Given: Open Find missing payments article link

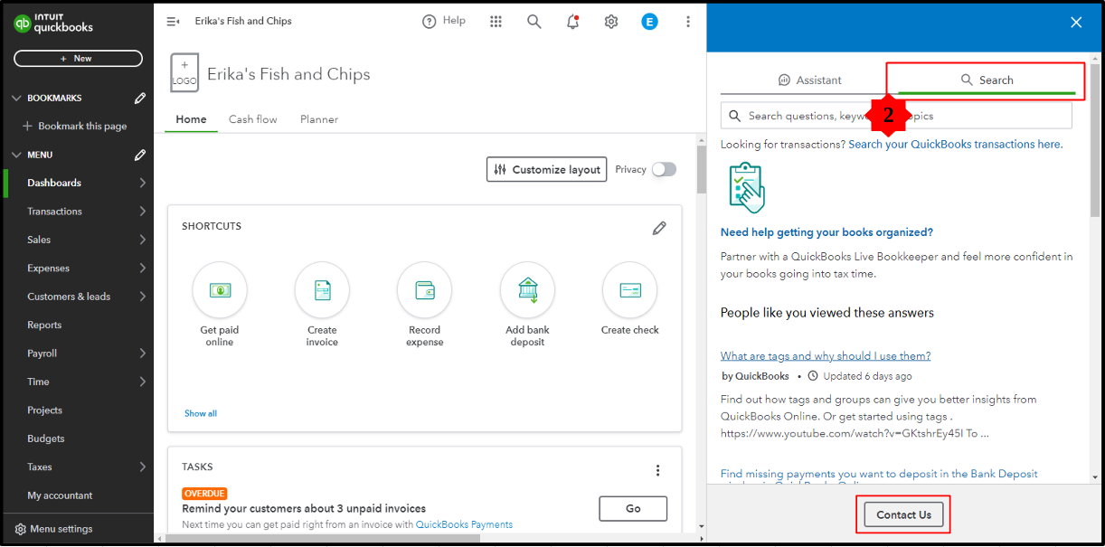Looking at the screenshot, I should 879,474.
